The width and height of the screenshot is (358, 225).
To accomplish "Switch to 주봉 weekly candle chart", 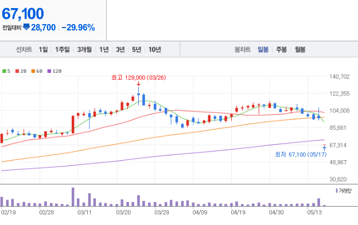I will click(281, 49).
